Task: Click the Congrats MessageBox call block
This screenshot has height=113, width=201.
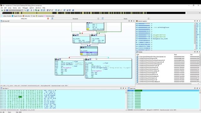Action: tap(69, 67)
